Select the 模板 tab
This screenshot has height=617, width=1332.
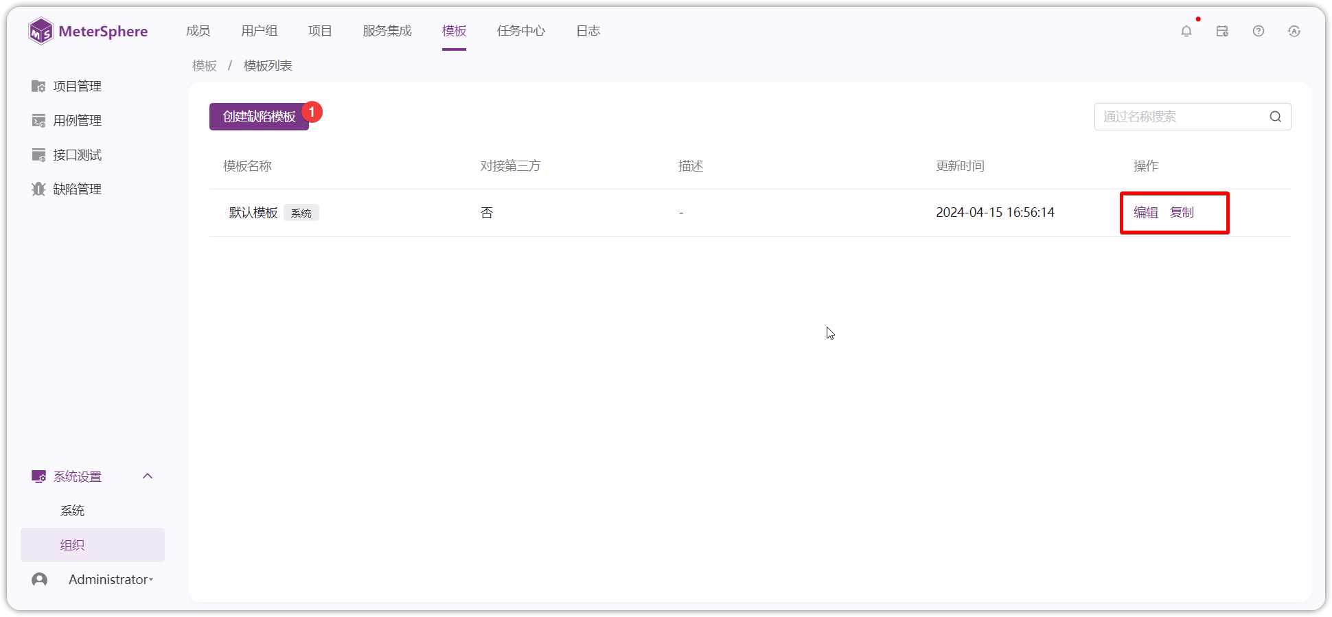(x=455, y=31)
